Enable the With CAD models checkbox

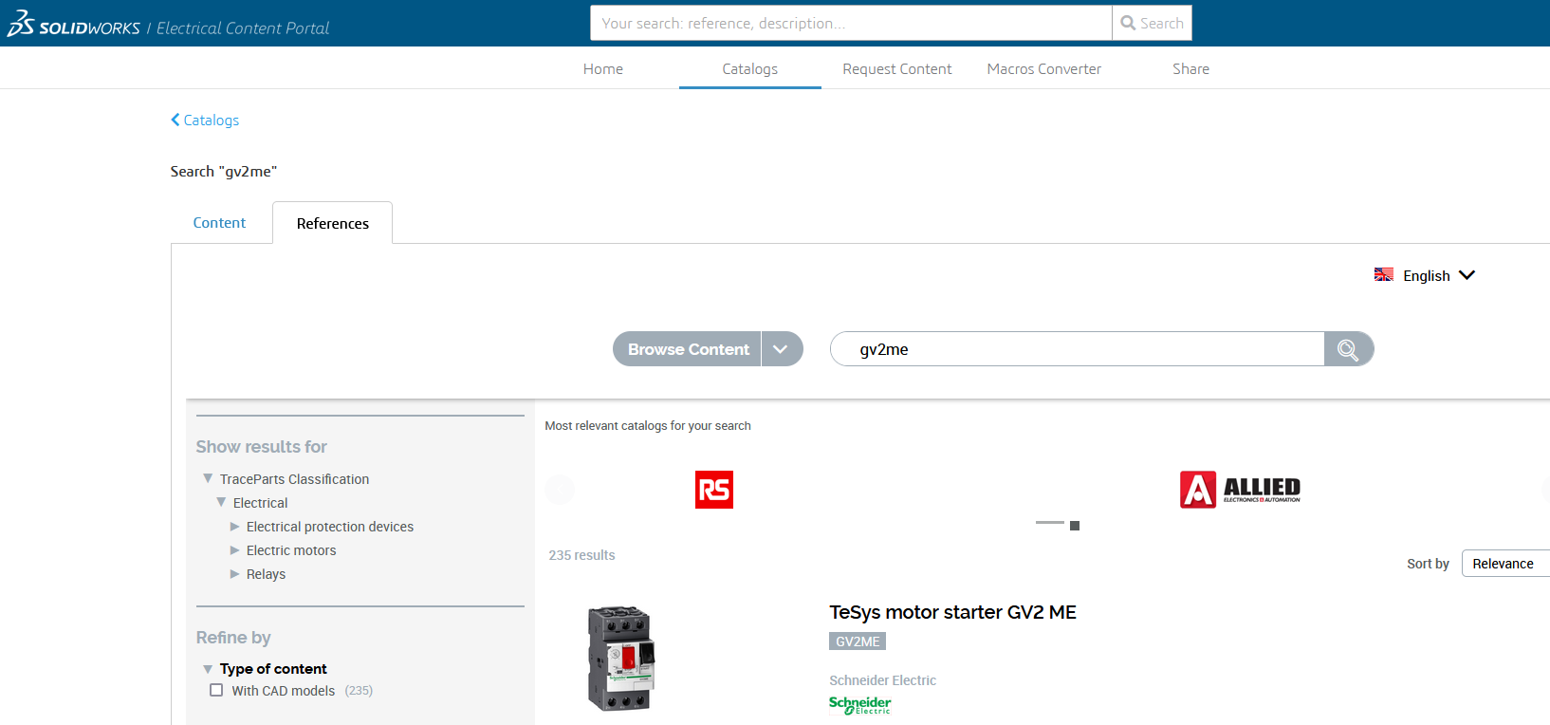pos(216,691)
